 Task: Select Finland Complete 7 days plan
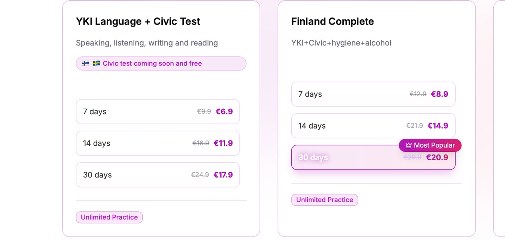(373, 94)
